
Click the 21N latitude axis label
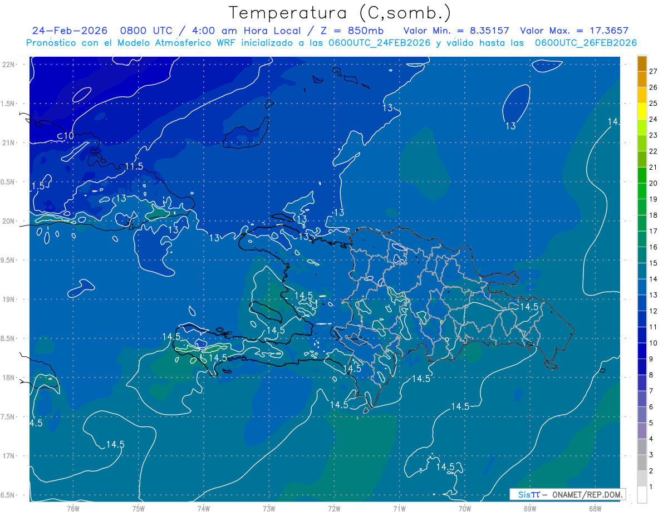click(8, 142)
